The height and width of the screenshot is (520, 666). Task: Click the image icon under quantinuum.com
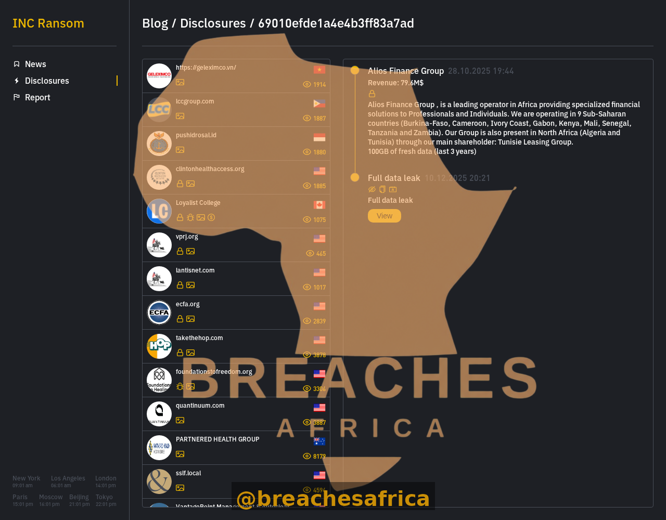pyautogui.click(x=180, y=420)
